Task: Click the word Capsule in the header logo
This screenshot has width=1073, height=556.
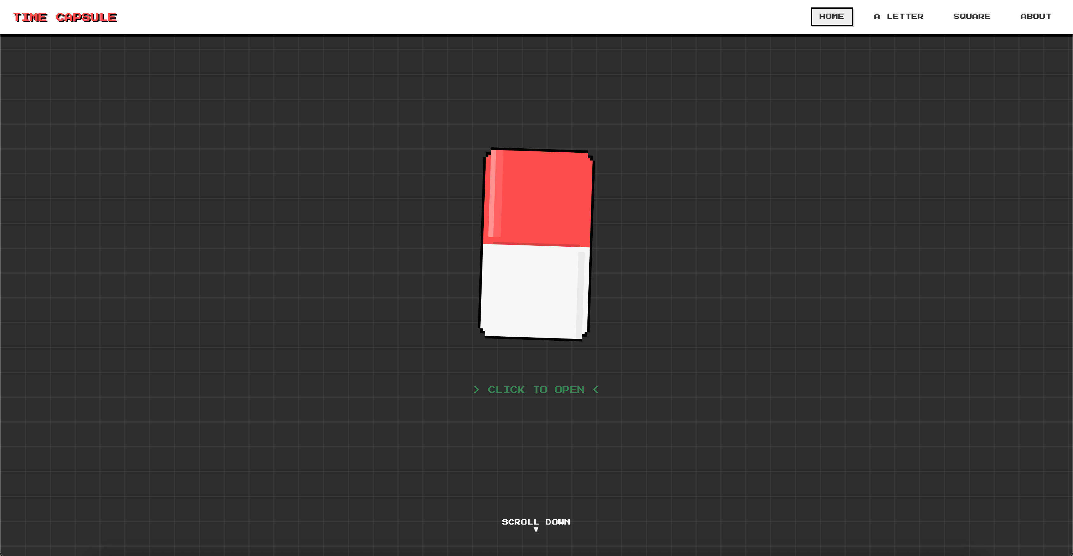Action: click(86, 17)
